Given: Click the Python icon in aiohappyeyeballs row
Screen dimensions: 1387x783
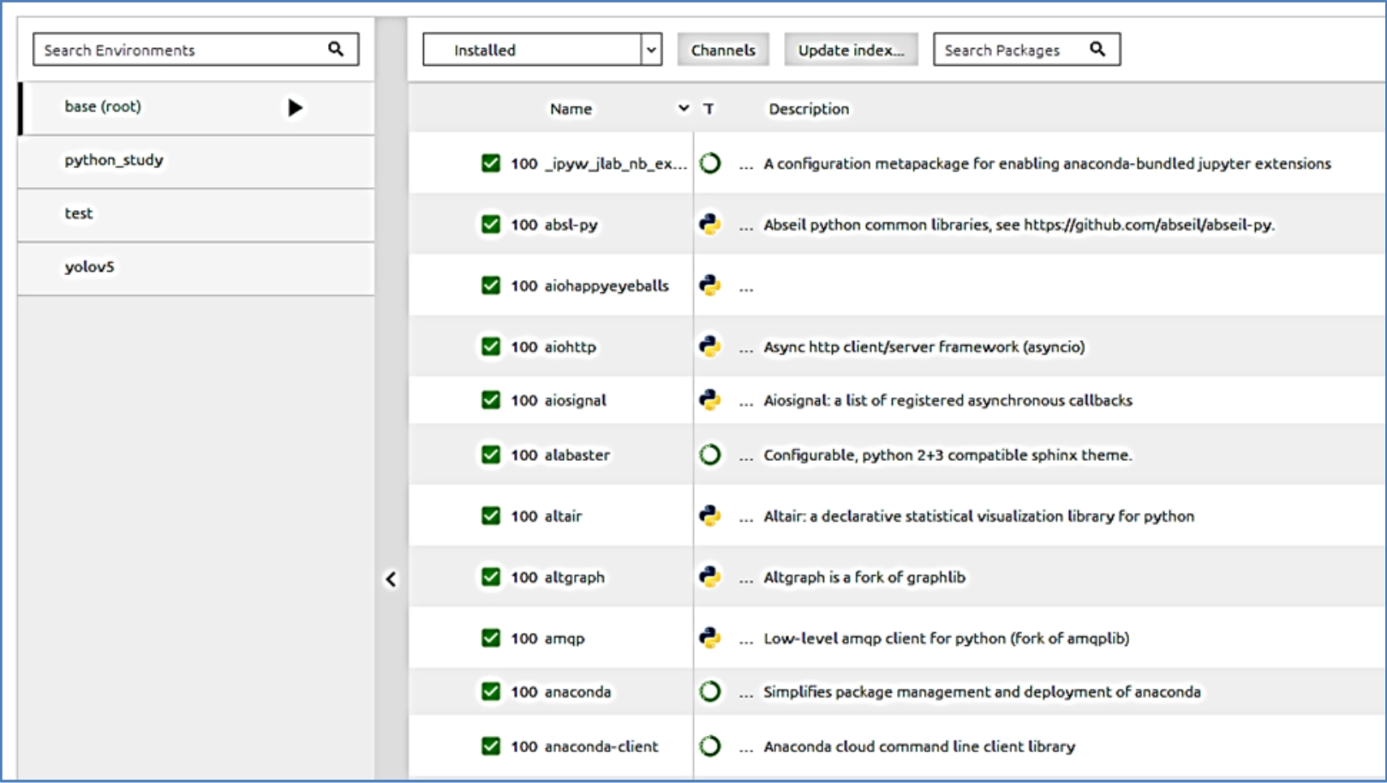Looking at the screenshot, I should [x=709, y=284].
